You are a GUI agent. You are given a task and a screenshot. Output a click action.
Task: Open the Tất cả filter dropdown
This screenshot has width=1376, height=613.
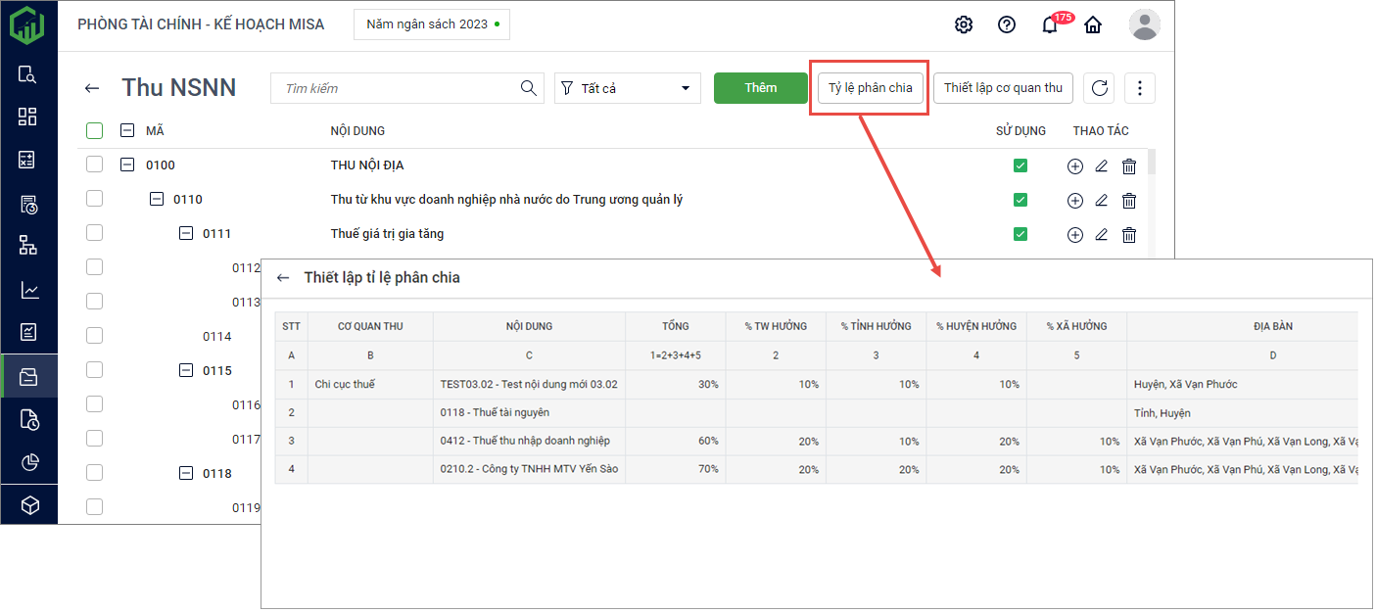pyautogui.click(x=628, y=88)
